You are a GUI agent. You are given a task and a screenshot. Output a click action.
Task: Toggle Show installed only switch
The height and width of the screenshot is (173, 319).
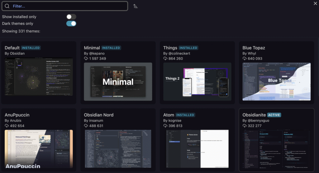coord(71,17)
